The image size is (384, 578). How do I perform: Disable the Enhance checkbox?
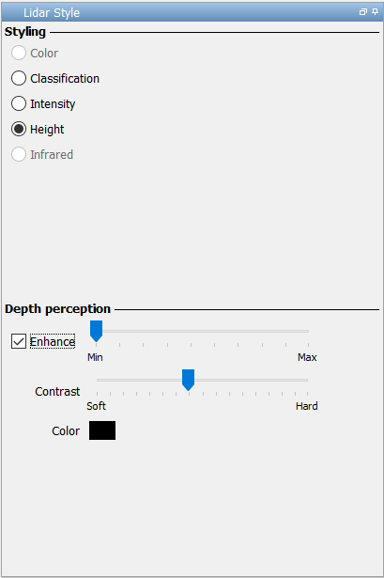(19, 341)
